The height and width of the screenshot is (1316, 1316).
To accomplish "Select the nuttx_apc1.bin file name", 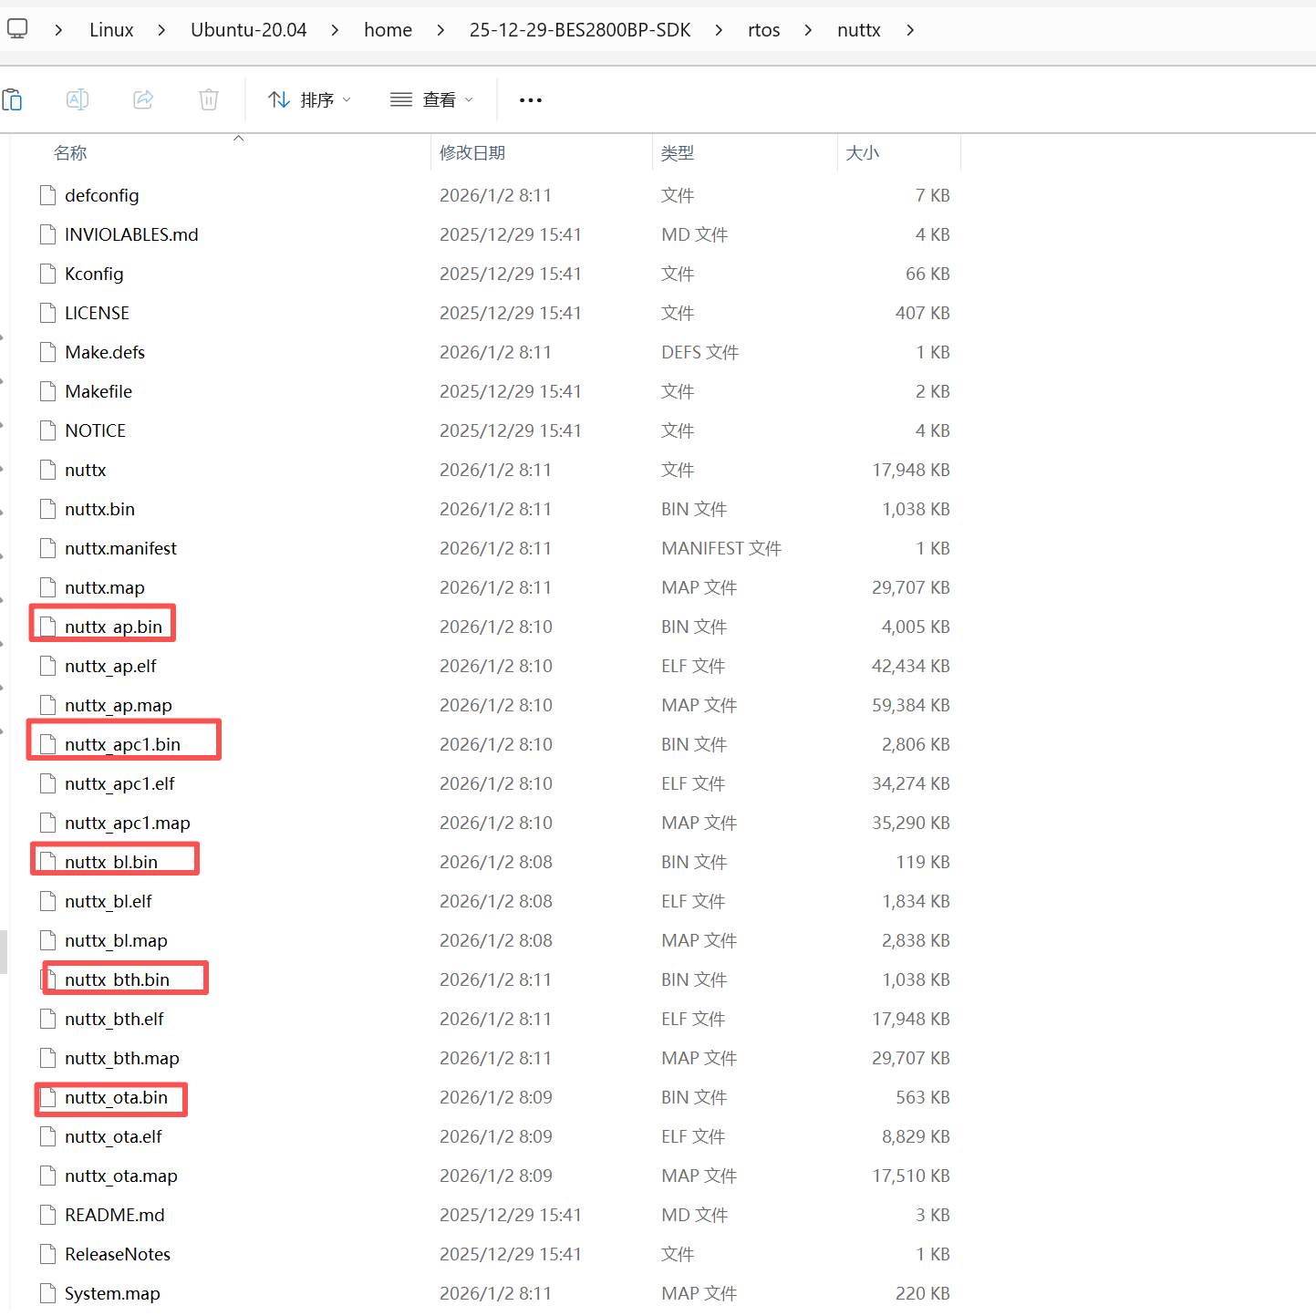I will coord(122,744).
